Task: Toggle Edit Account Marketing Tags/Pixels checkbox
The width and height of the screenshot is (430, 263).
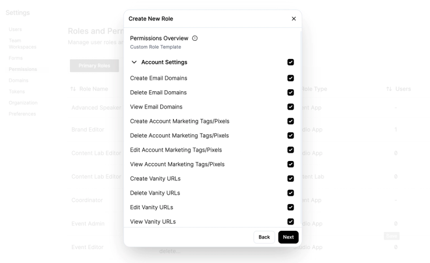Action: coord(291,150)
